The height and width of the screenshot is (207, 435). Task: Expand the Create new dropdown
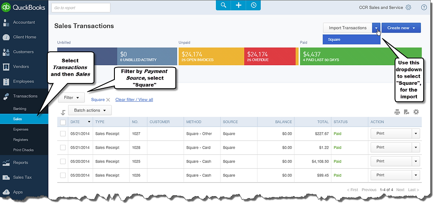click(401, 28)
